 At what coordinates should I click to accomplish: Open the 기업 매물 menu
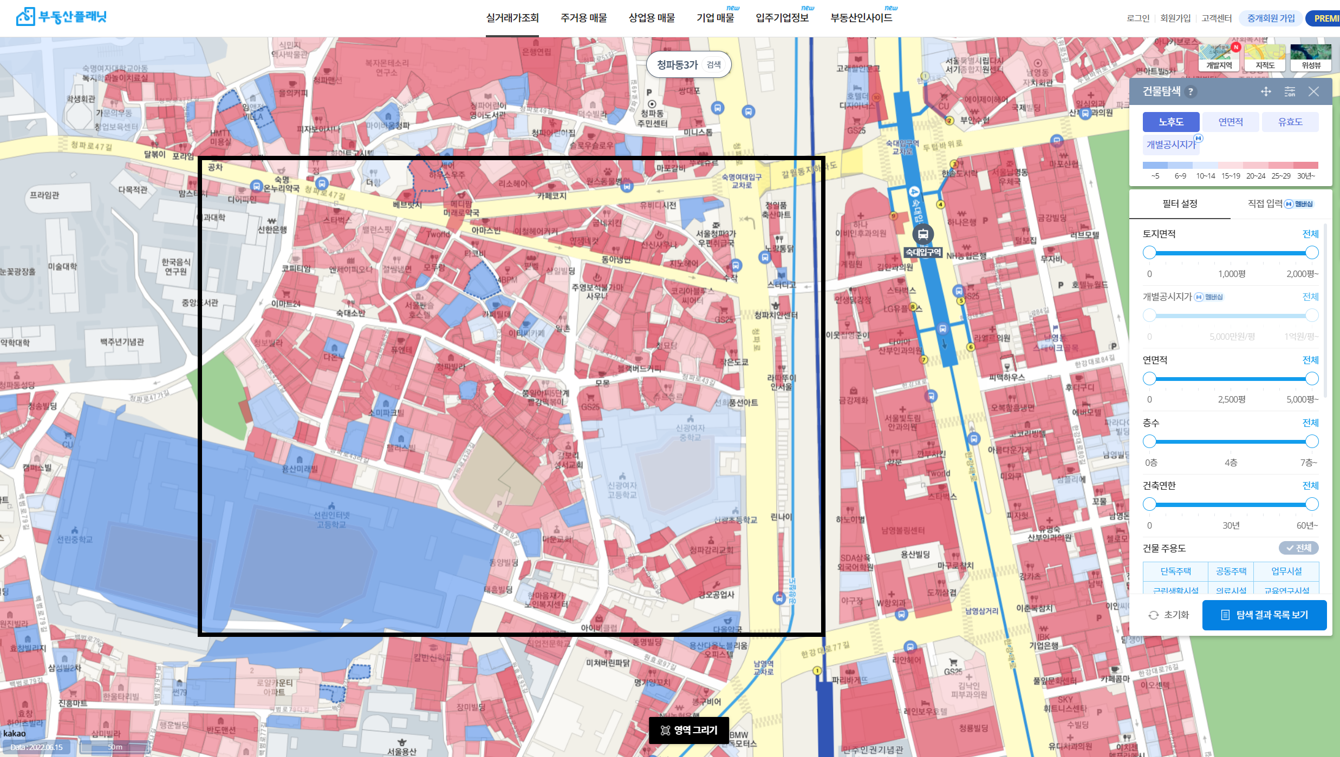tap(715, 18)
